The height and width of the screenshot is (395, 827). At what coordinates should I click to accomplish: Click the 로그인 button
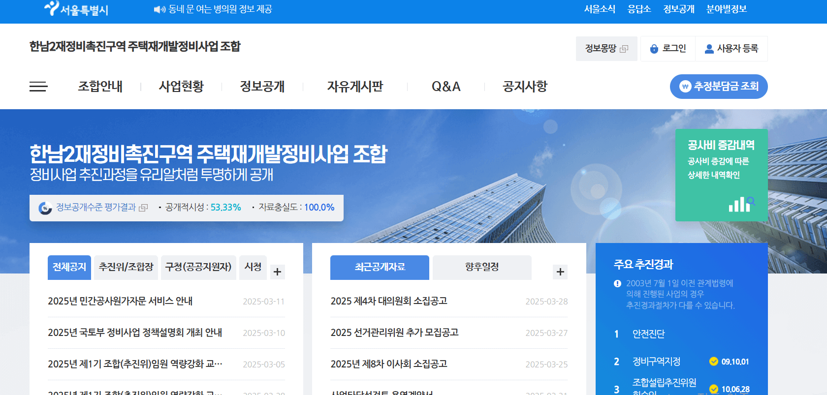click(x=668, y=49)
